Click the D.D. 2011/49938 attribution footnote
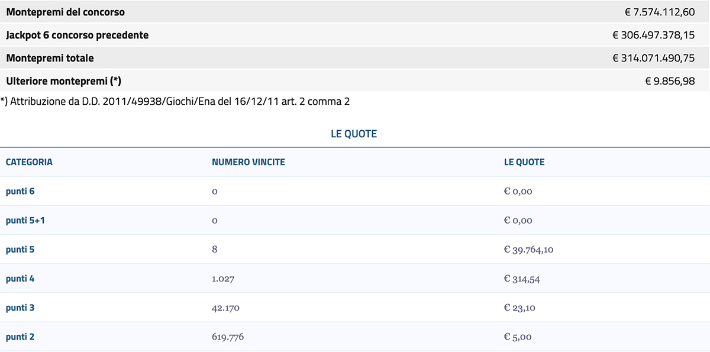 pos(175,101)
